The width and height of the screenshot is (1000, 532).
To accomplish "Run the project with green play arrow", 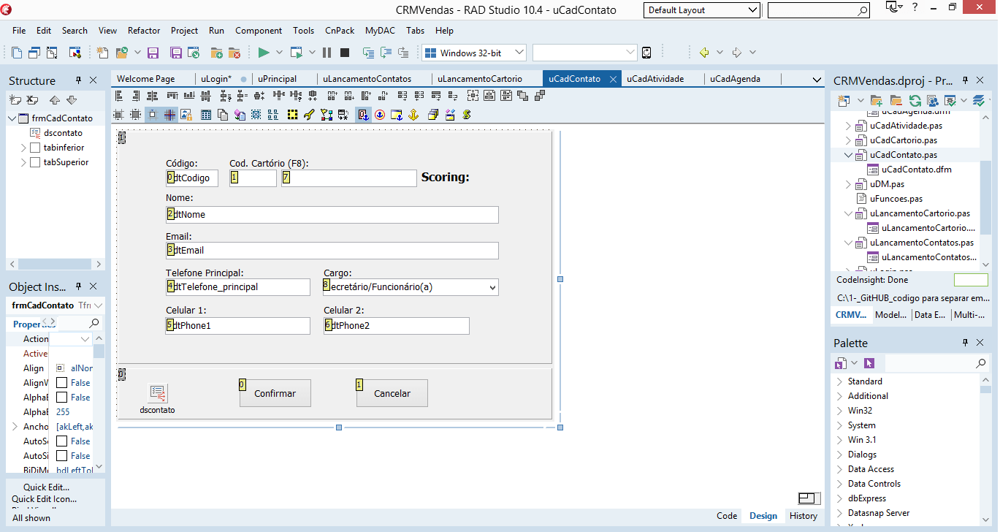I will pyautogui.click(x=264, y=53).
